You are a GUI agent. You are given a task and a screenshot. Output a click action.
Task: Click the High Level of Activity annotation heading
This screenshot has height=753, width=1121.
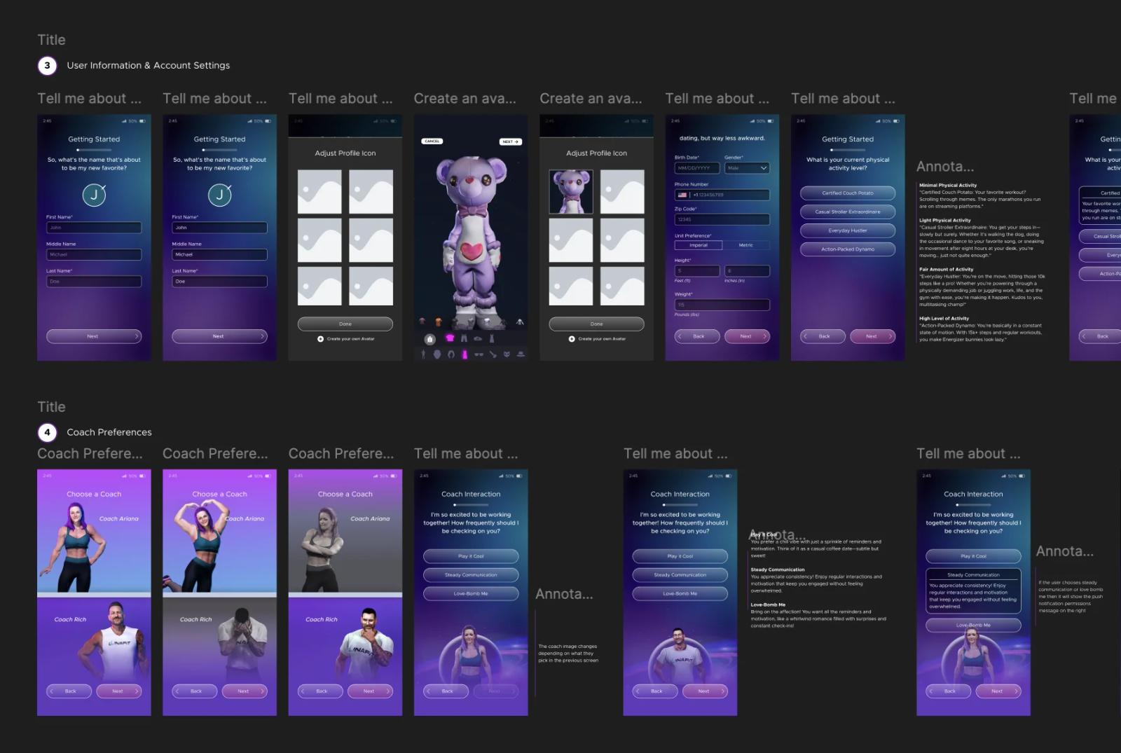coord(944,319)
